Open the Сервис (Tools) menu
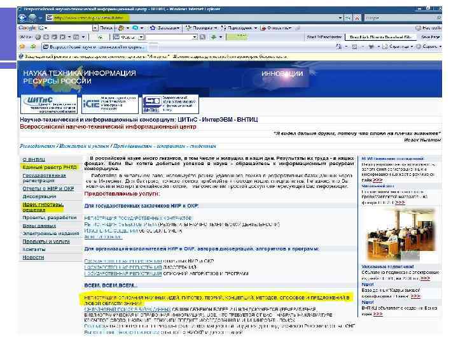The width and height of the screenshot is (458, 344). coord(429,47)
